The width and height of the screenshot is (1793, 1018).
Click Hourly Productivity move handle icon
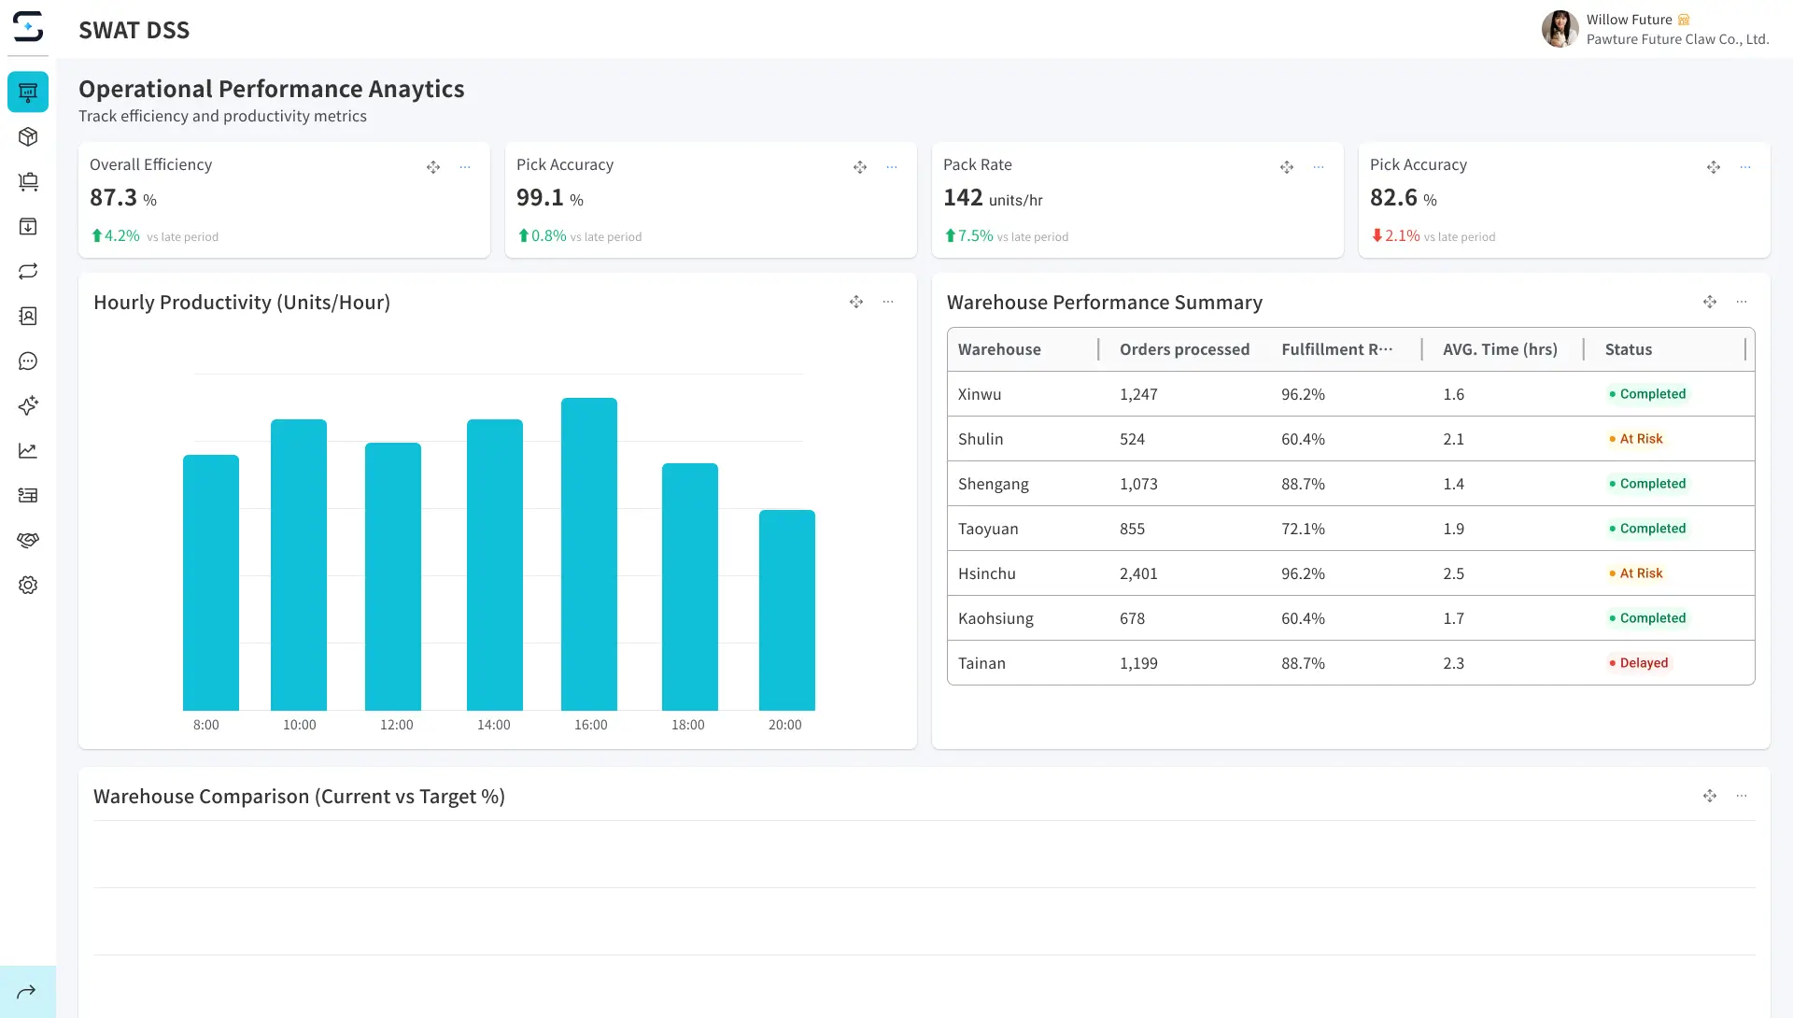[856, 302]
